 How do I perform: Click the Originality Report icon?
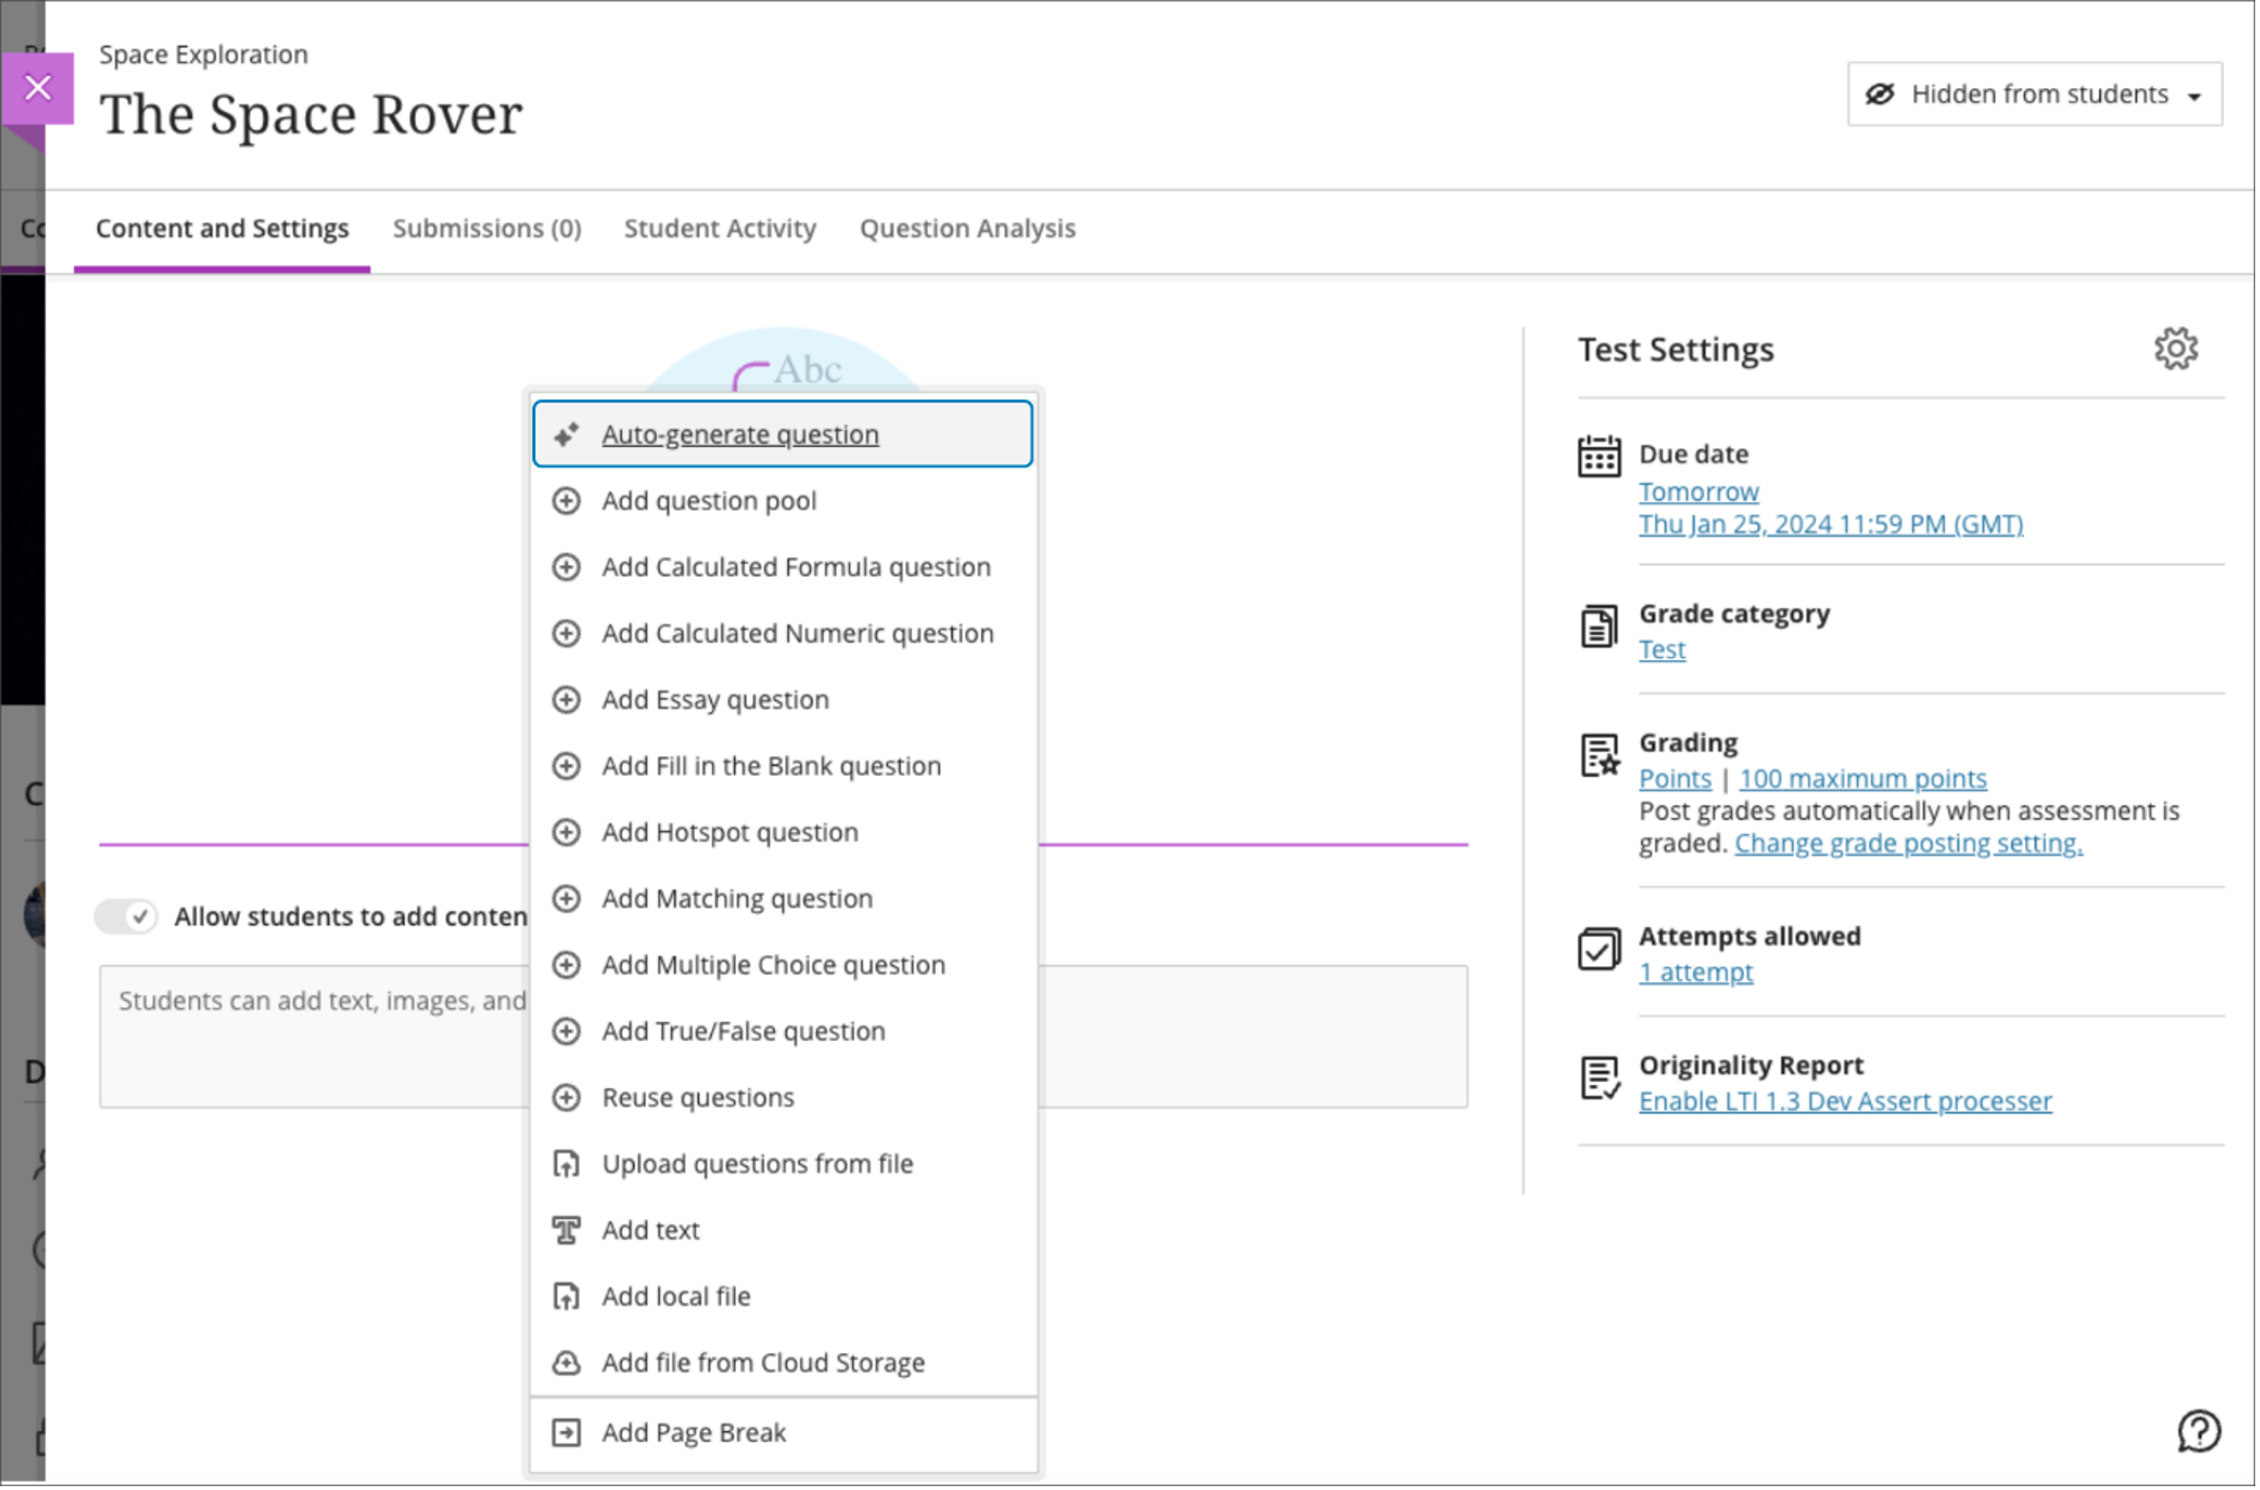coord(1599,1078)
